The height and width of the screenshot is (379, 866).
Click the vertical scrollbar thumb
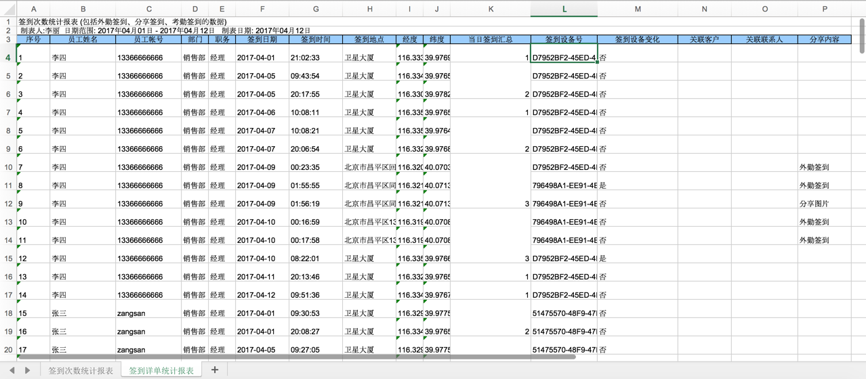point(861,35)
